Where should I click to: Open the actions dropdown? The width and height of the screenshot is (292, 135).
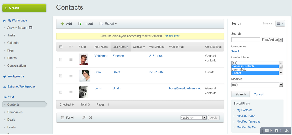(x=194, y=117)
